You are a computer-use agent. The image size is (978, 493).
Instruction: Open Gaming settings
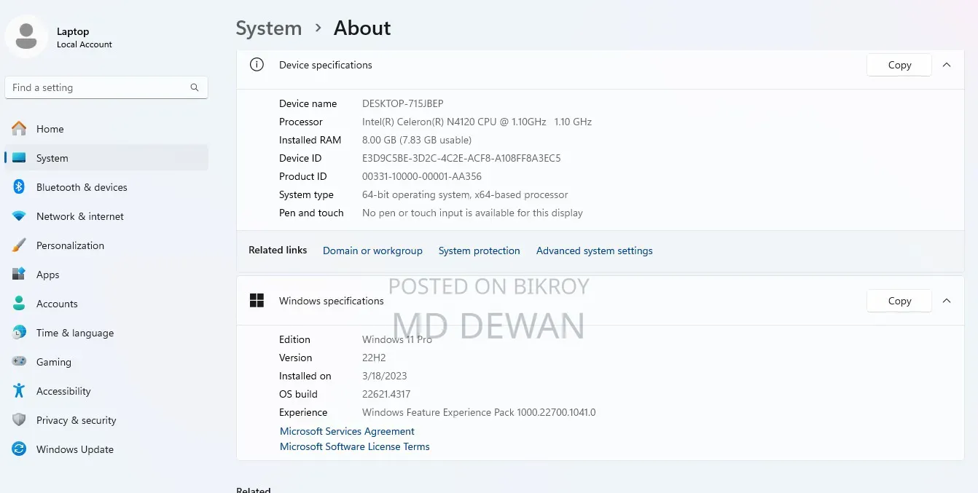(x=106, y=362)
